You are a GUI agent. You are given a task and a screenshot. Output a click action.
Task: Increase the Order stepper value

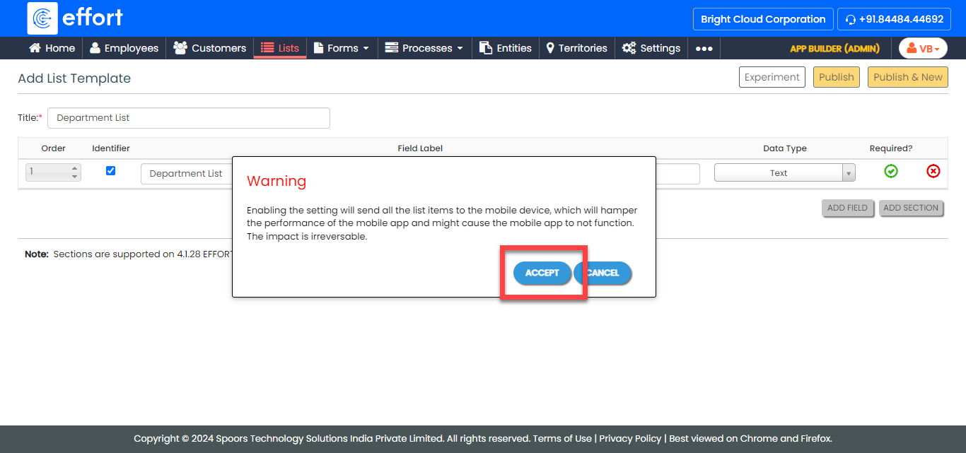click(x=74, y=168)
